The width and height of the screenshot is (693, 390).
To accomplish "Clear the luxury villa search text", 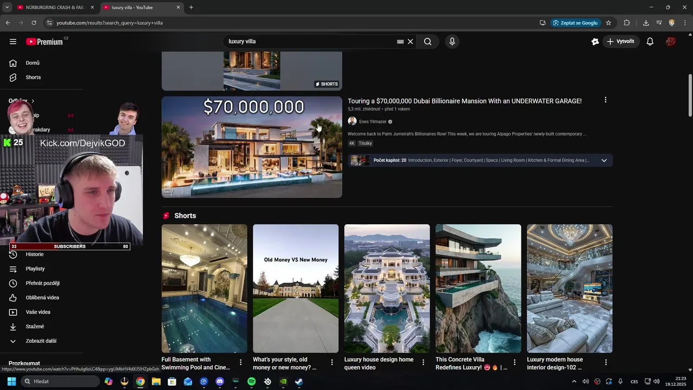I will tap(410, 42).
